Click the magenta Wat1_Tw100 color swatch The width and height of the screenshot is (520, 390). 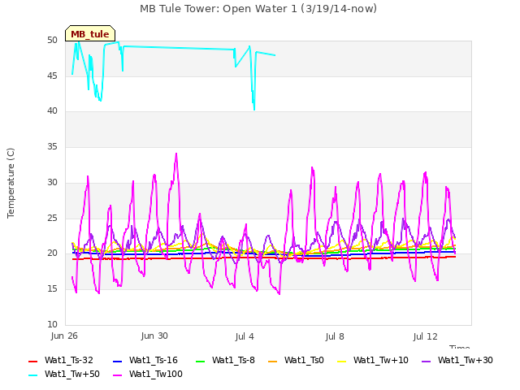pos(117,375)
